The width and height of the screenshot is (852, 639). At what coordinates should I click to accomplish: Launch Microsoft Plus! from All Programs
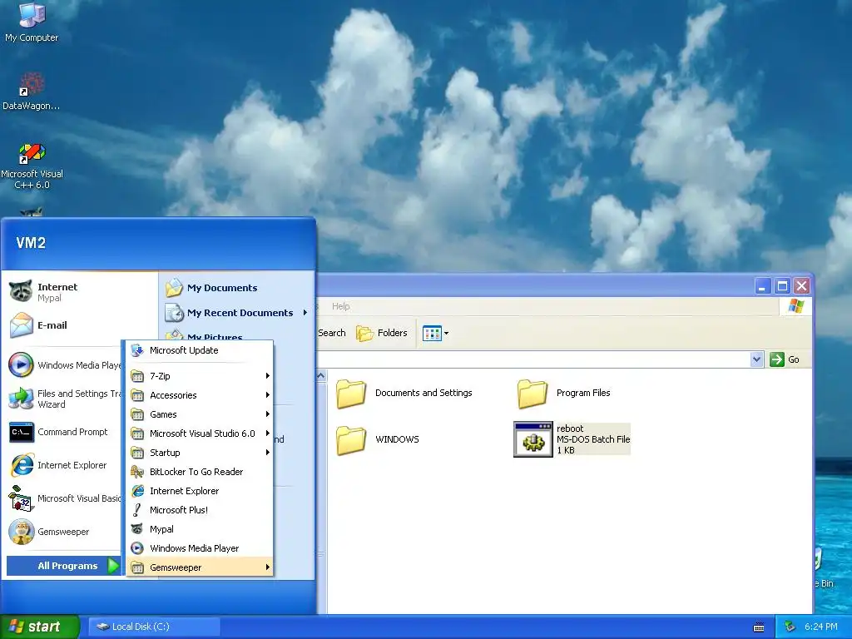coord(200,510)
